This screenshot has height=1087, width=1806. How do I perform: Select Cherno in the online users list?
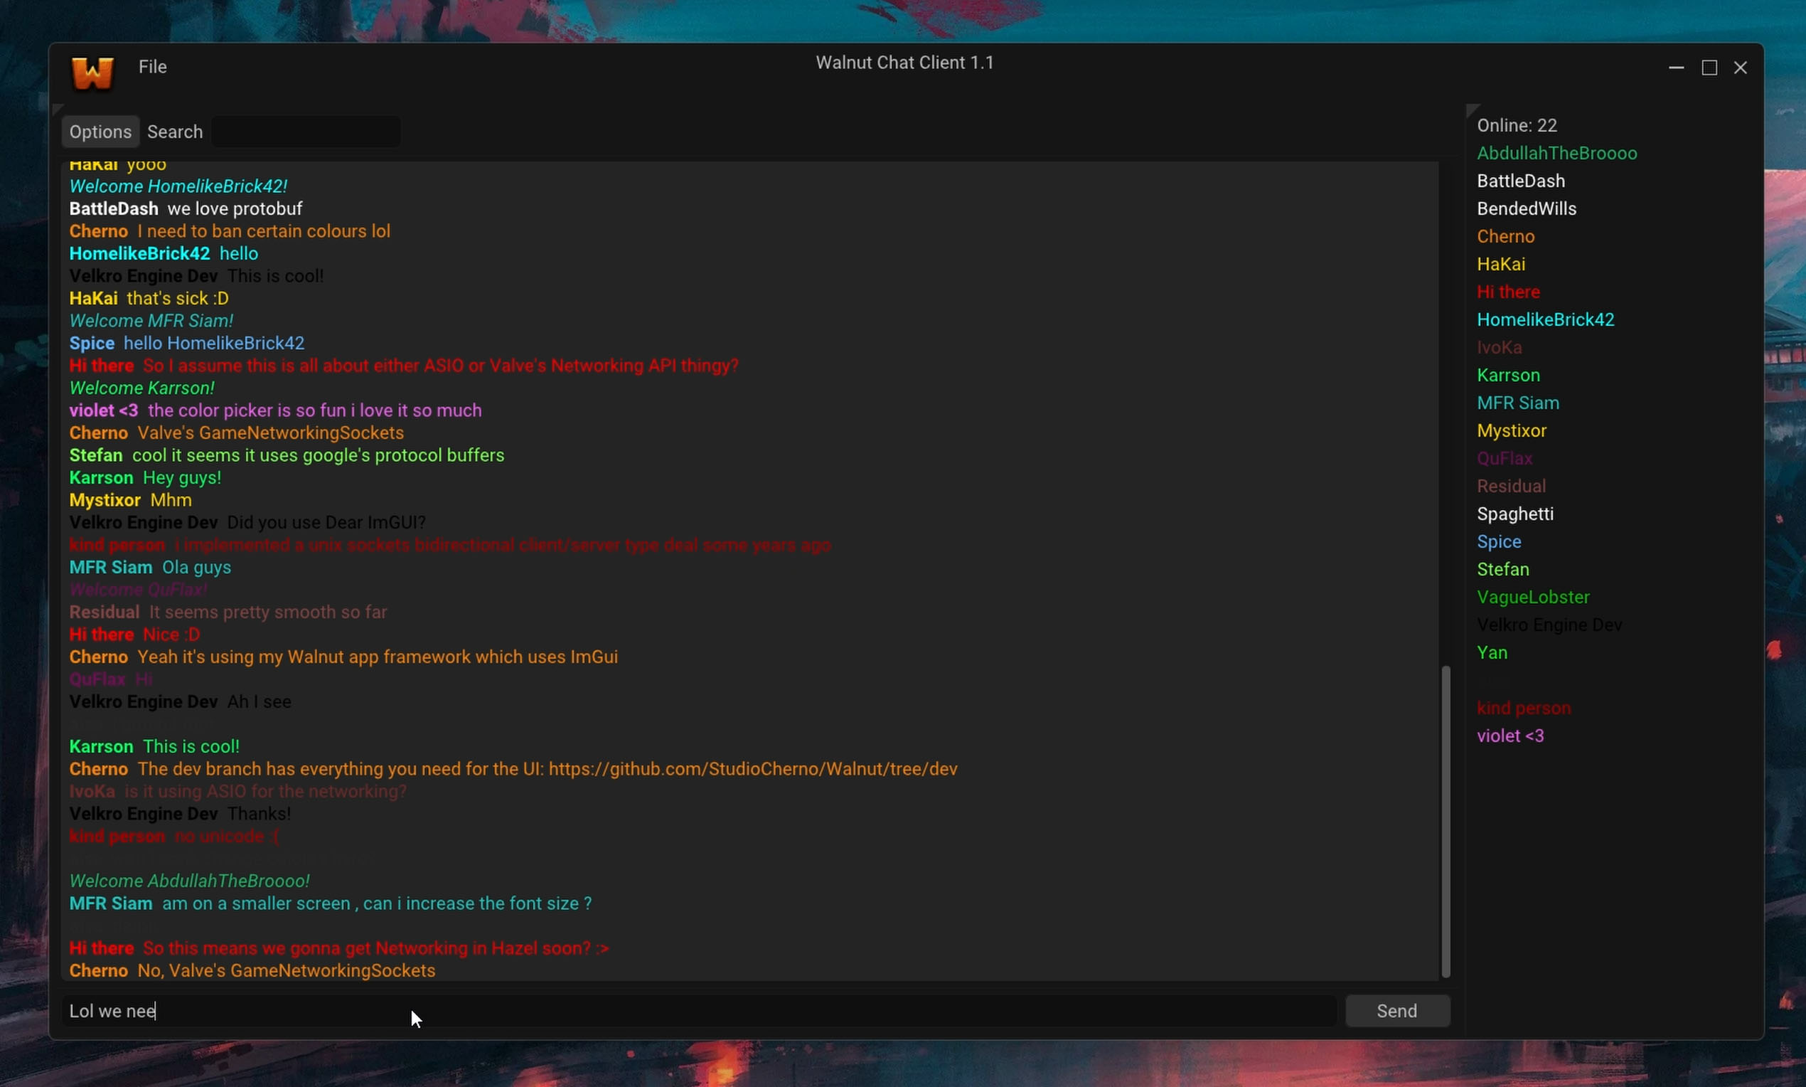click(x=1505, y=237)
